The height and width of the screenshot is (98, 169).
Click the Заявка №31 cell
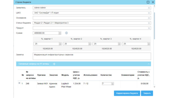point(43,84)
